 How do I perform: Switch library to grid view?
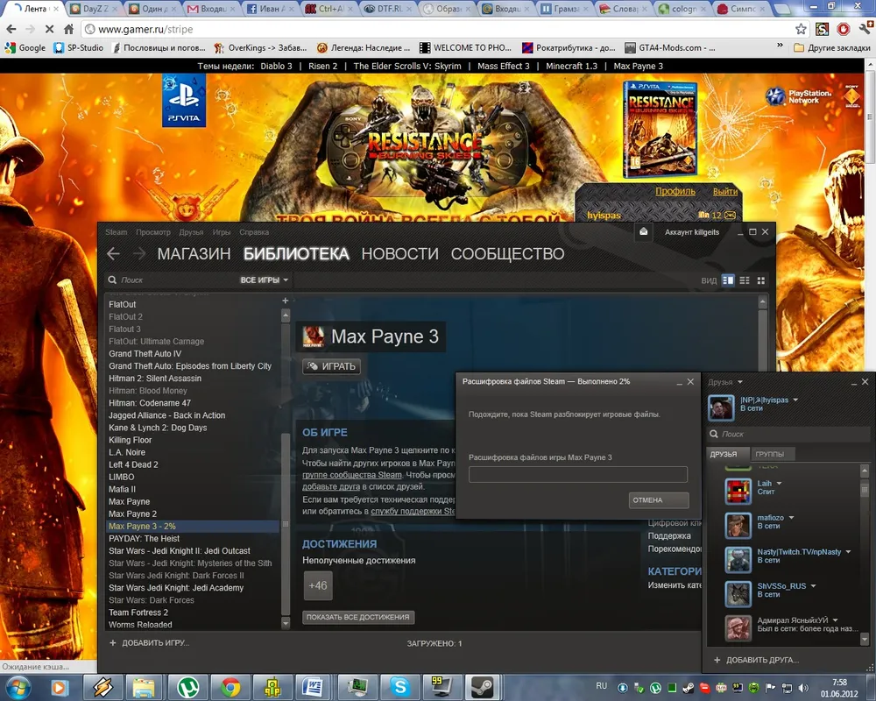(761, 280)
